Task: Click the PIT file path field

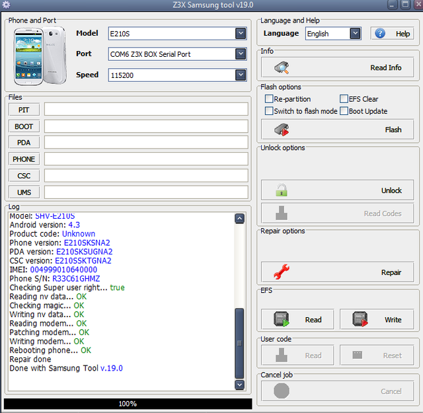Action: point(146,109)
